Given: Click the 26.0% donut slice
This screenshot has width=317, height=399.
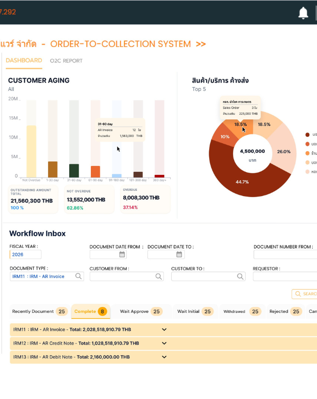Looking at the screenshot, I should coord(284,151).
